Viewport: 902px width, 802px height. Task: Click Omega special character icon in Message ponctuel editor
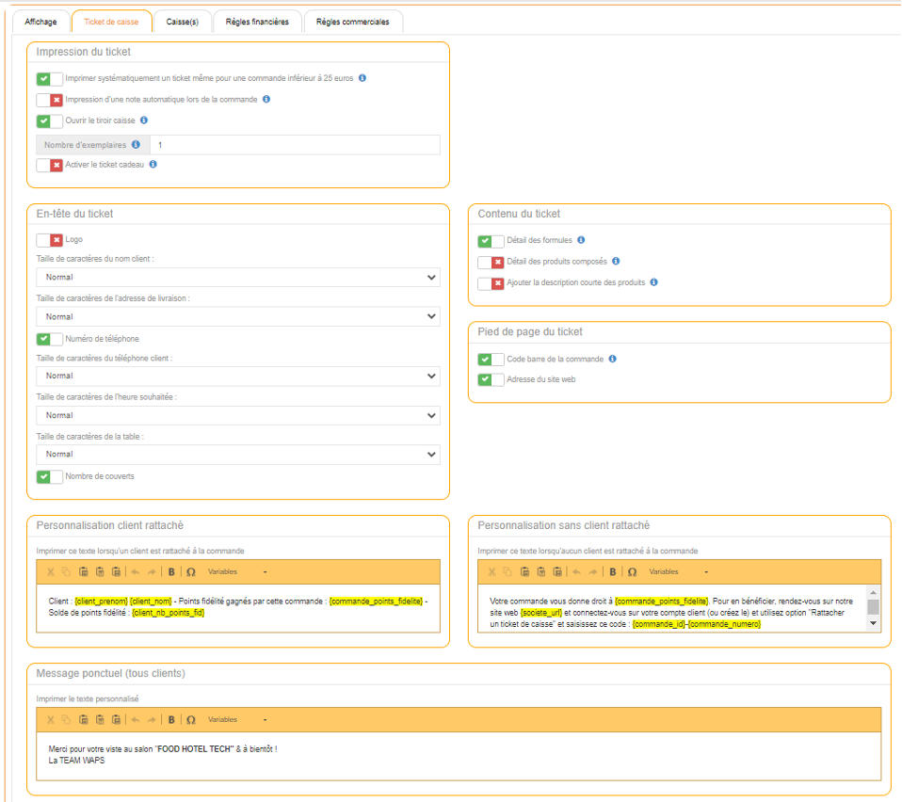191,720
